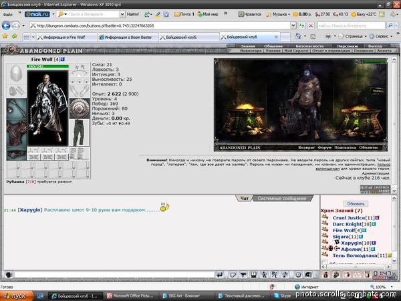Open the Инвентарь submenu link

pyautogui.click(x=251, y=51)
